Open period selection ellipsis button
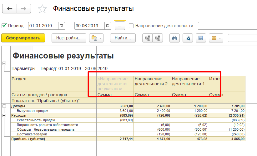Image resolution: width=257 pixels, height=156 pixels. click(120, 26)
